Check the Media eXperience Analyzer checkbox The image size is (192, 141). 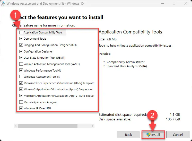(x=21, y=102)
